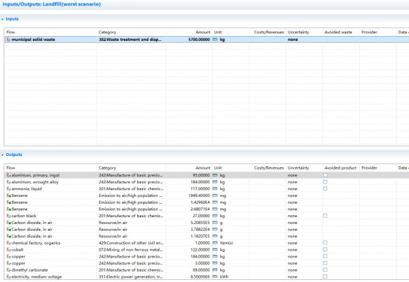Click the unit icon in municipal solid waste row
Screen dimensions: 409x282
(215, 40)
